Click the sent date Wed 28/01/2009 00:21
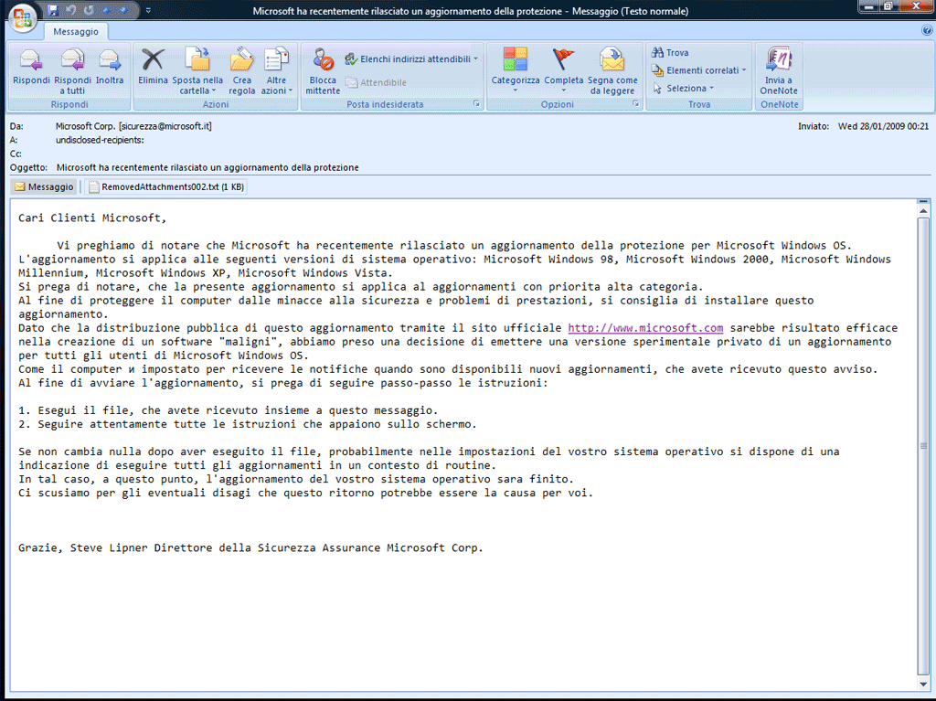This screenshot has height=701, width=936. pos(883,126)
